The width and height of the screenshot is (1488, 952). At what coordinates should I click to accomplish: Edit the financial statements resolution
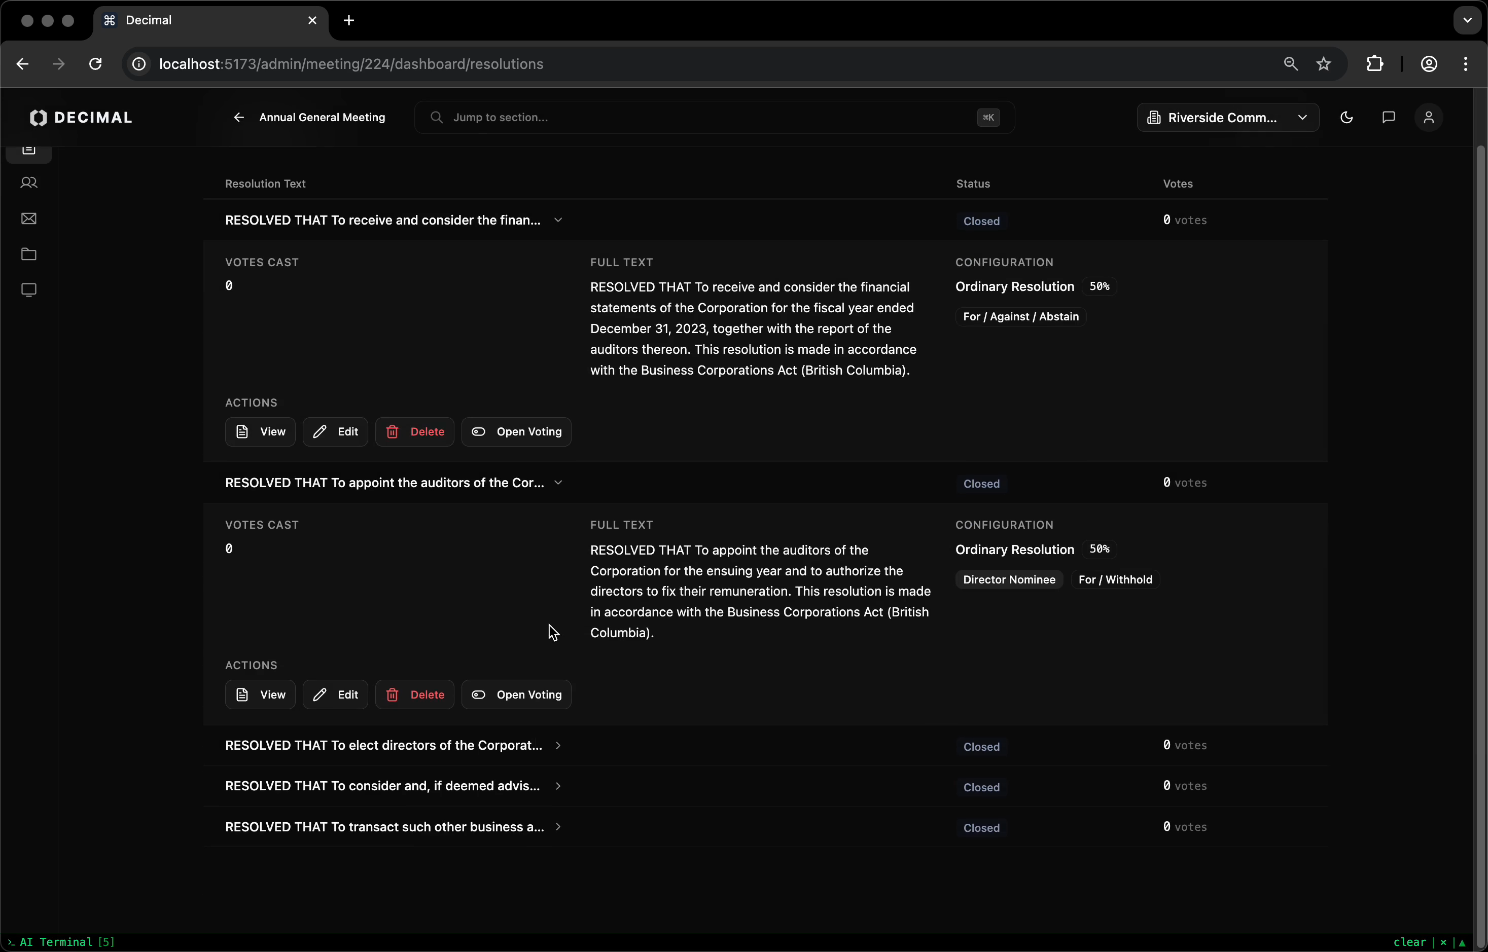coord(335,431)
